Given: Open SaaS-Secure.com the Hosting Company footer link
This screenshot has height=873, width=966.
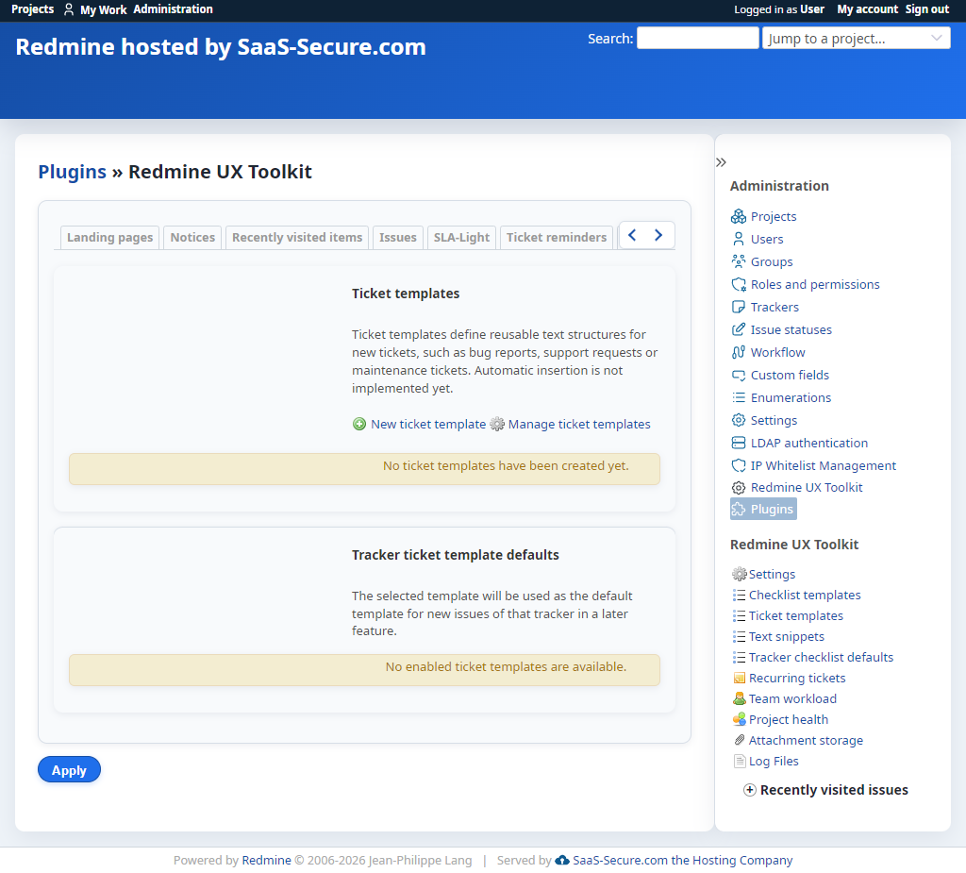Looking at the screenshot, I should pos(683,860).
